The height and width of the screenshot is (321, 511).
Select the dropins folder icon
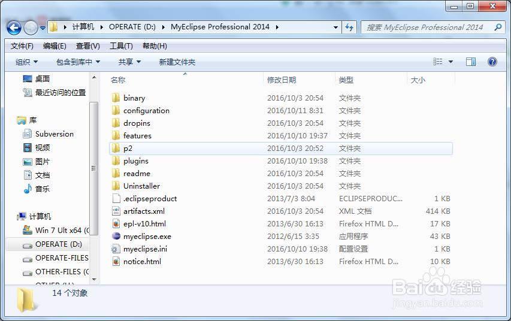[116, 123]
